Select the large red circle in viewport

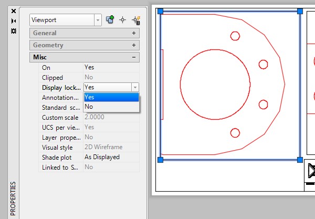click(x=181, y=84)
